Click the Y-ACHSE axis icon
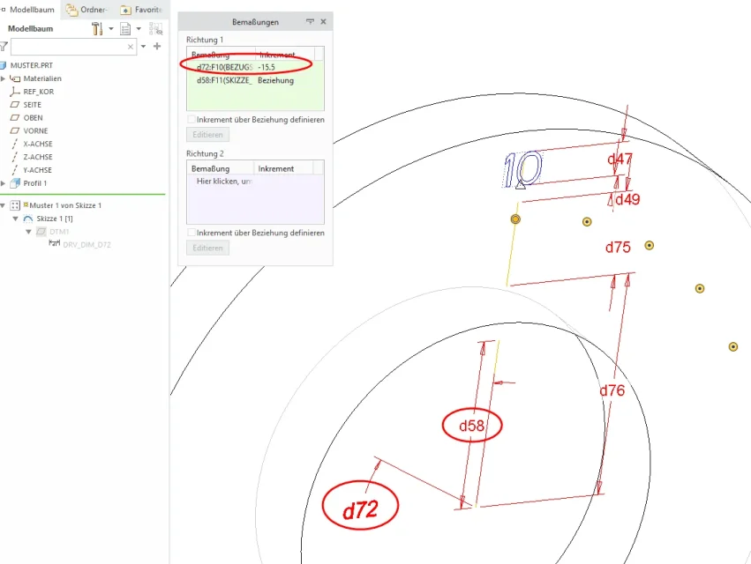This screenshot has height=564, width=751. click(15, 170)
